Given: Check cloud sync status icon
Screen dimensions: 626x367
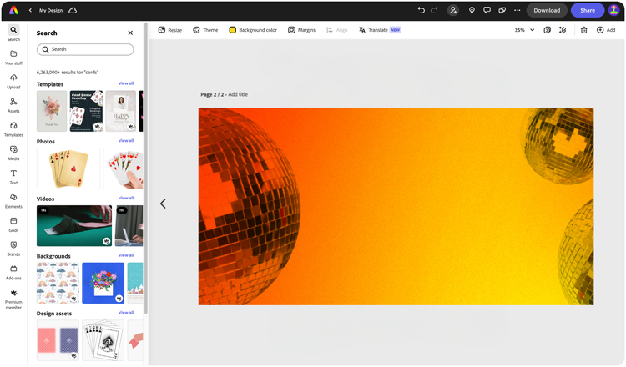Looking at the screenshot, I should [x=73, y=10].
